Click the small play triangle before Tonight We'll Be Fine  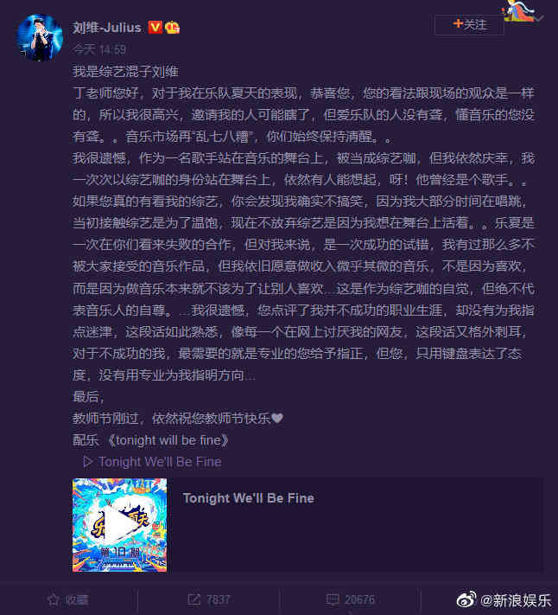tap(88, 462)
